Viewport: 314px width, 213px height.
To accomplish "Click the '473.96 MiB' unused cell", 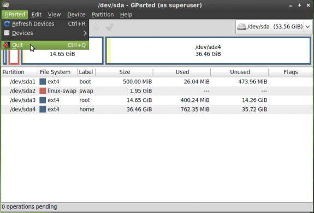I will (x=252, y=82).
